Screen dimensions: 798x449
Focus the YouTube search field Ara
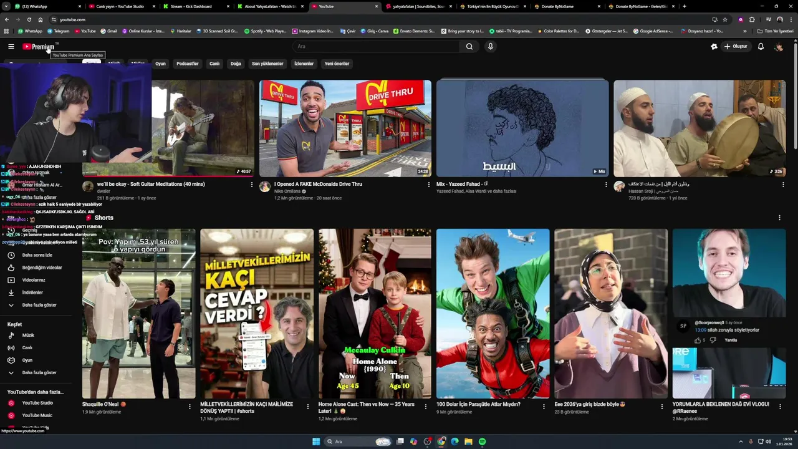click(x=377, y=46)
